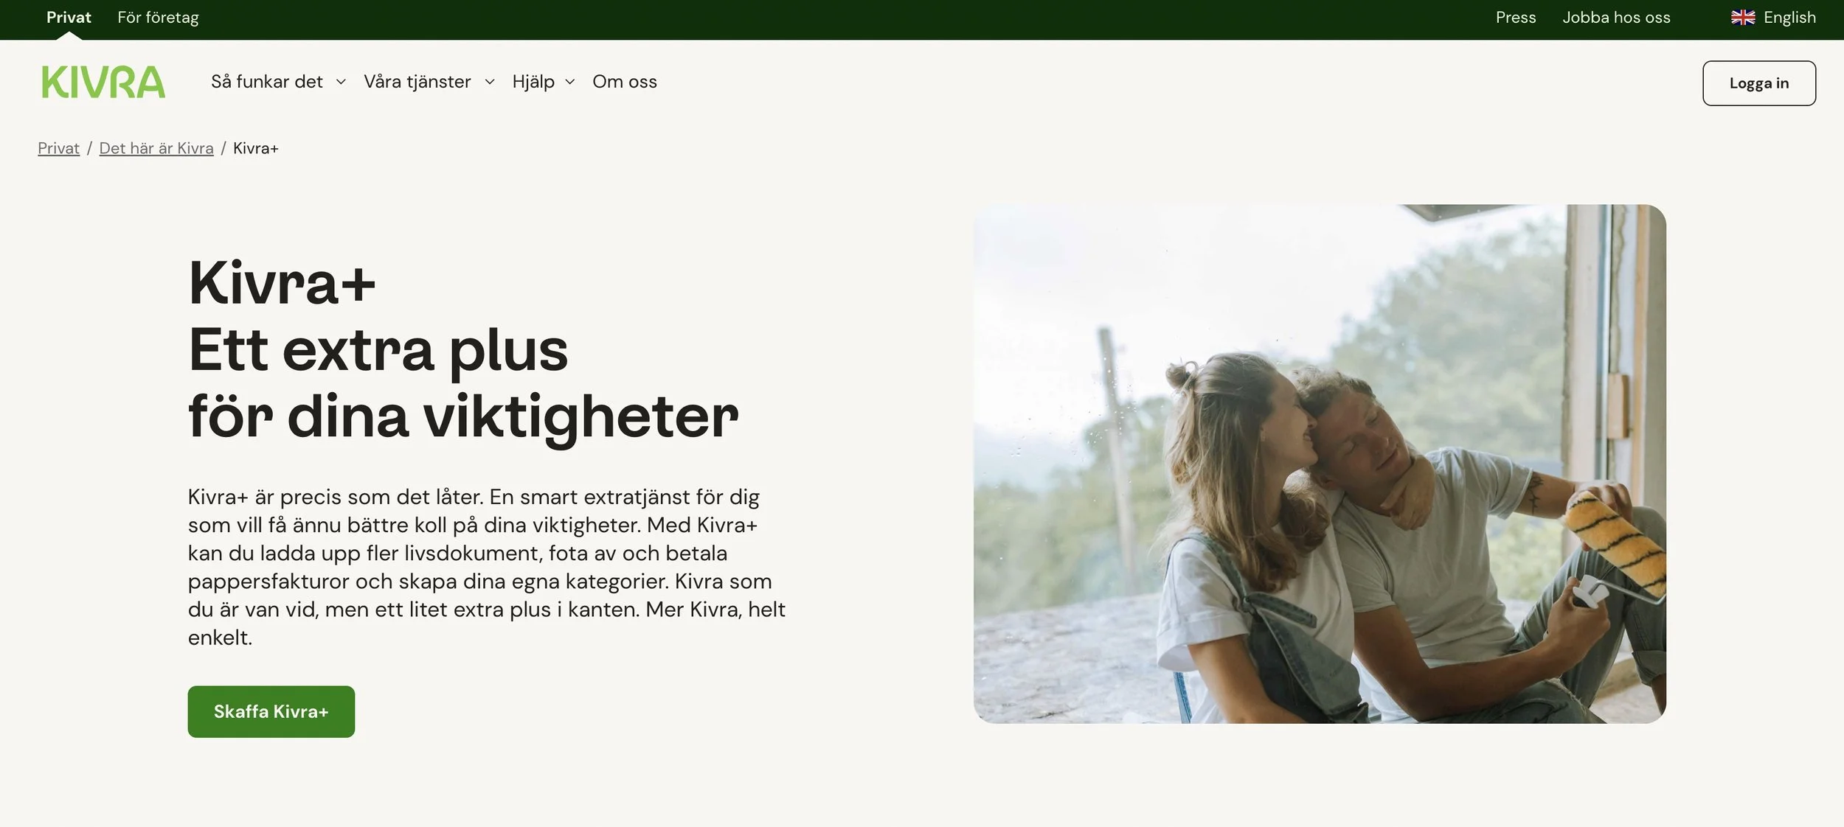Go to the Om oss page
The height and width of the screenshot is (827, 1844).
click(625, 82)
